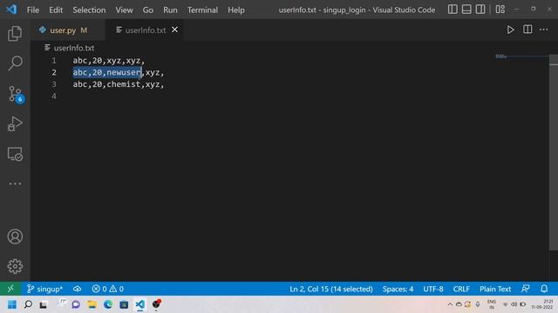Open editor More Actions ellipsis

tap(544, 30)
